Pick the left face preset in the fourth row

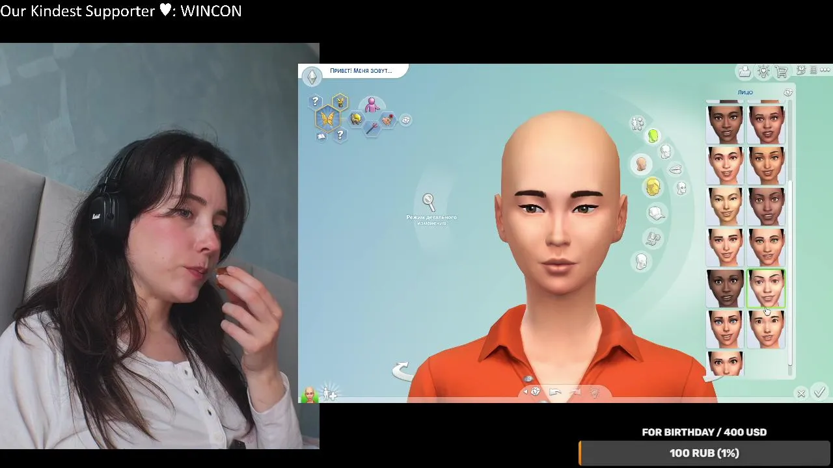point(725,247)
